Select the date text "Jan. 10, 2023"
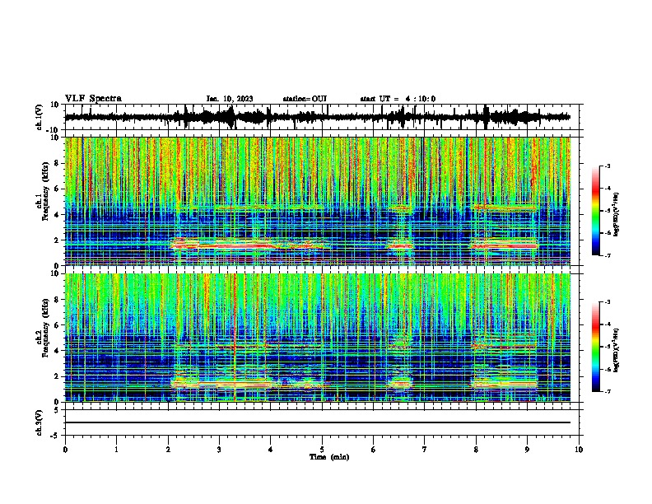 coord(230,99)
